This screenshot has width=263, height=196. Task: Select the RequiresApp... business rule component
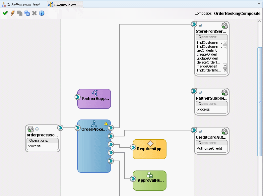click(150, 149)
